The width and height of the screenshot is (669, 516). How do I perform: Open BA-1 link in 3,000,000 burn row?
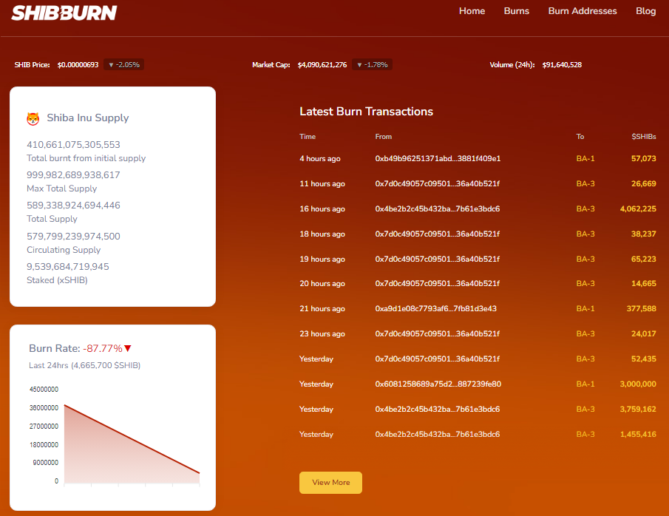point(585,384)
